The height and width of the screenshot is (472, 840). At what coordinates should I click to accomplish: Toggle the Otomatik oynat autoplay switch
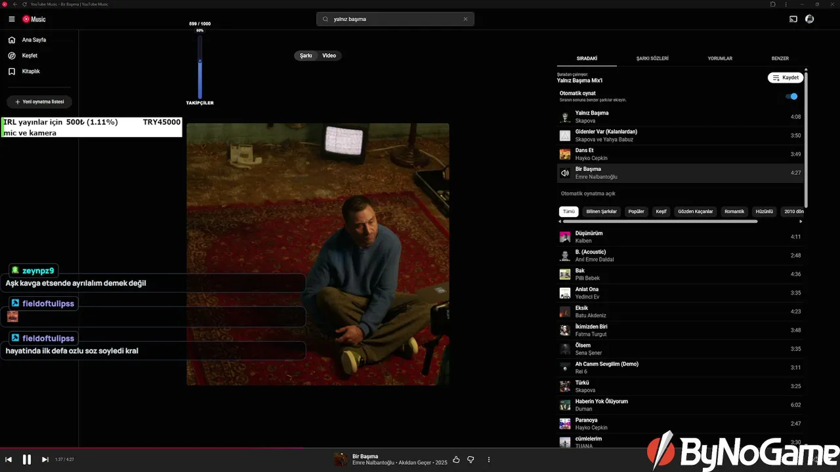(x=791, y=96)
